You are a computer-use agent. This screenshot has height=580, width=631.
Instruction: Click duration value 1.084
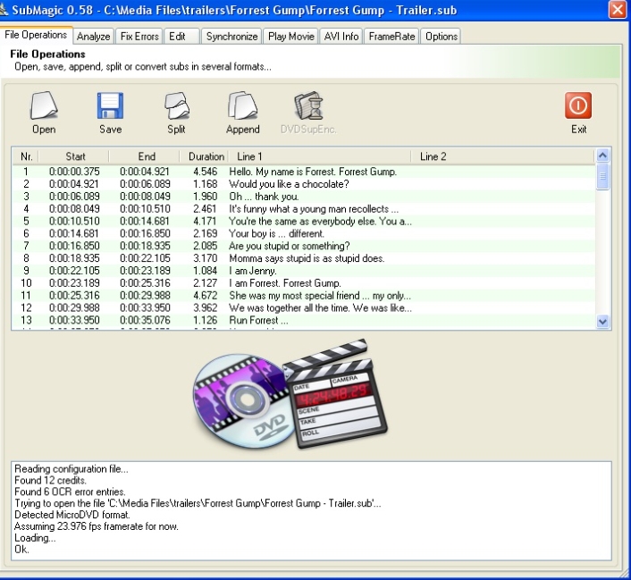206,271
